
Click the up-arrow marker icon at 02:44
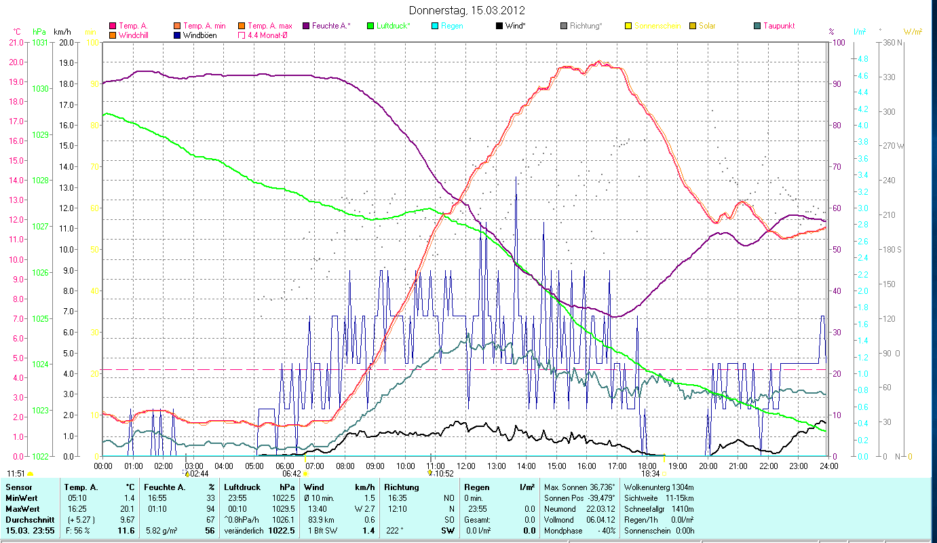pos(187,473)
